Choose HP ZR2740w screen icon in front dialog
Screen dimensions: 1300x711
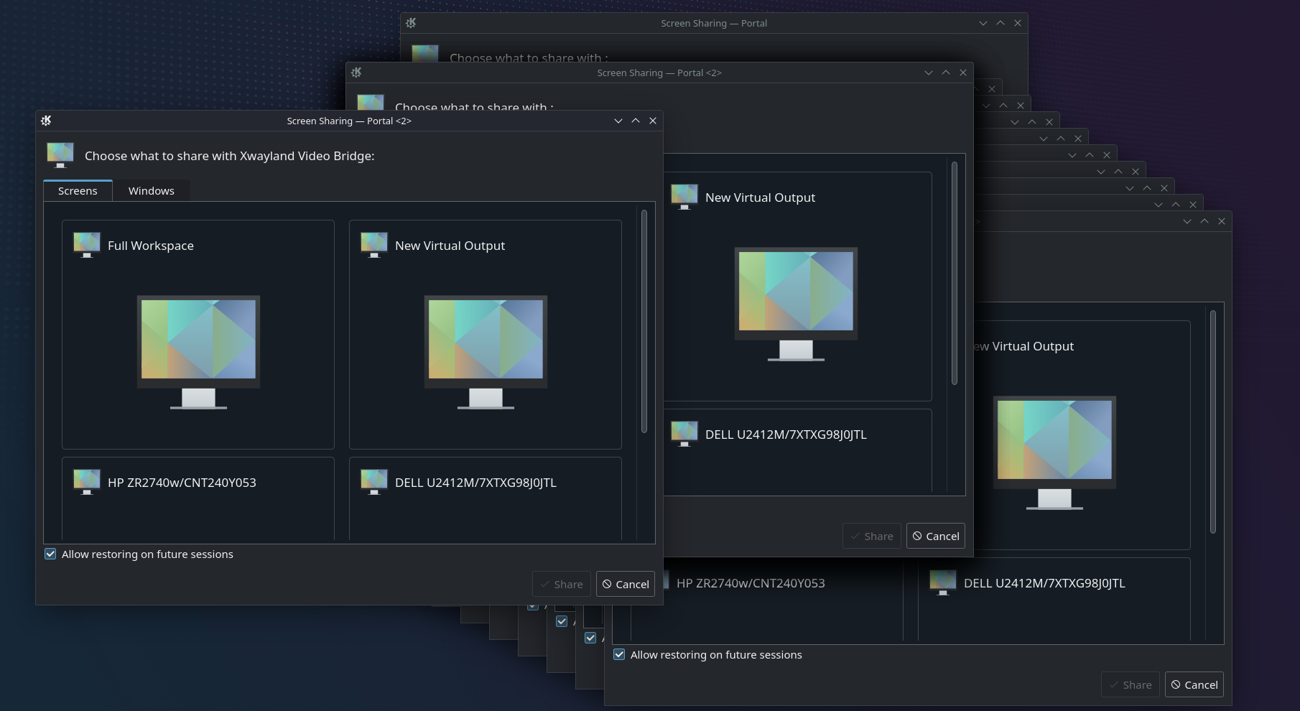click(87, 482)
